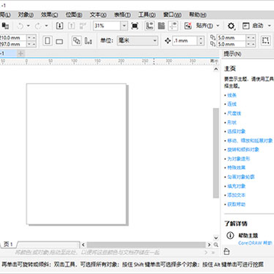Click the Import icon in the toolbar

coord(59,26)
